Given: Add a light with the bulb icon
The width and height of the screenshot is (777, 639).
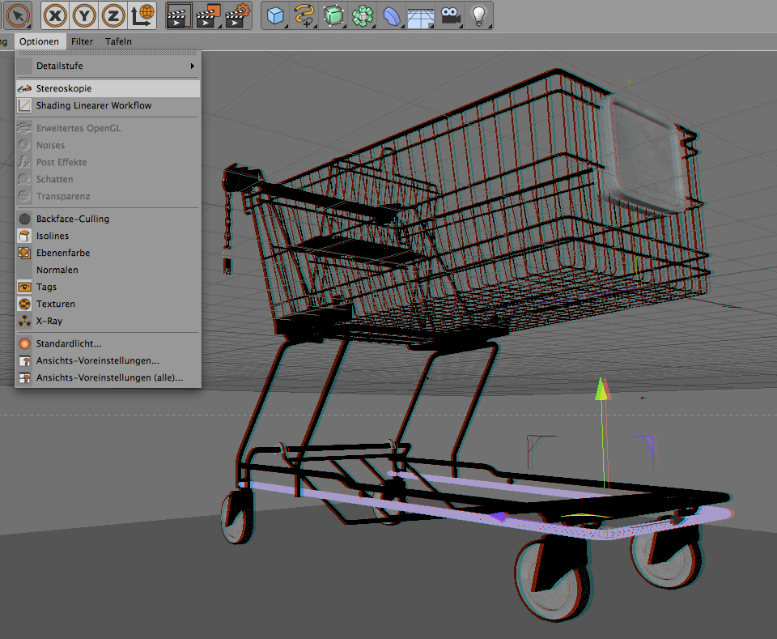Looking at the screenshot, I should (479, 15).
